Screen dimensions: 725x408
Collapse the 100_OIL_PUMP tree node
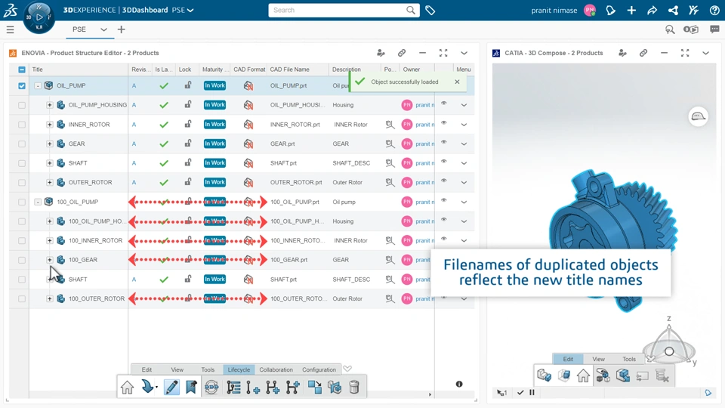click(x=38, y=202)
